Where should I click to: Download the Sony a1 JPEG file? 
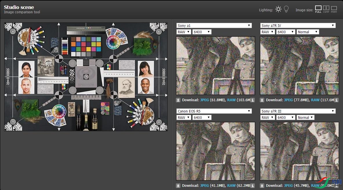coord(205,100)
